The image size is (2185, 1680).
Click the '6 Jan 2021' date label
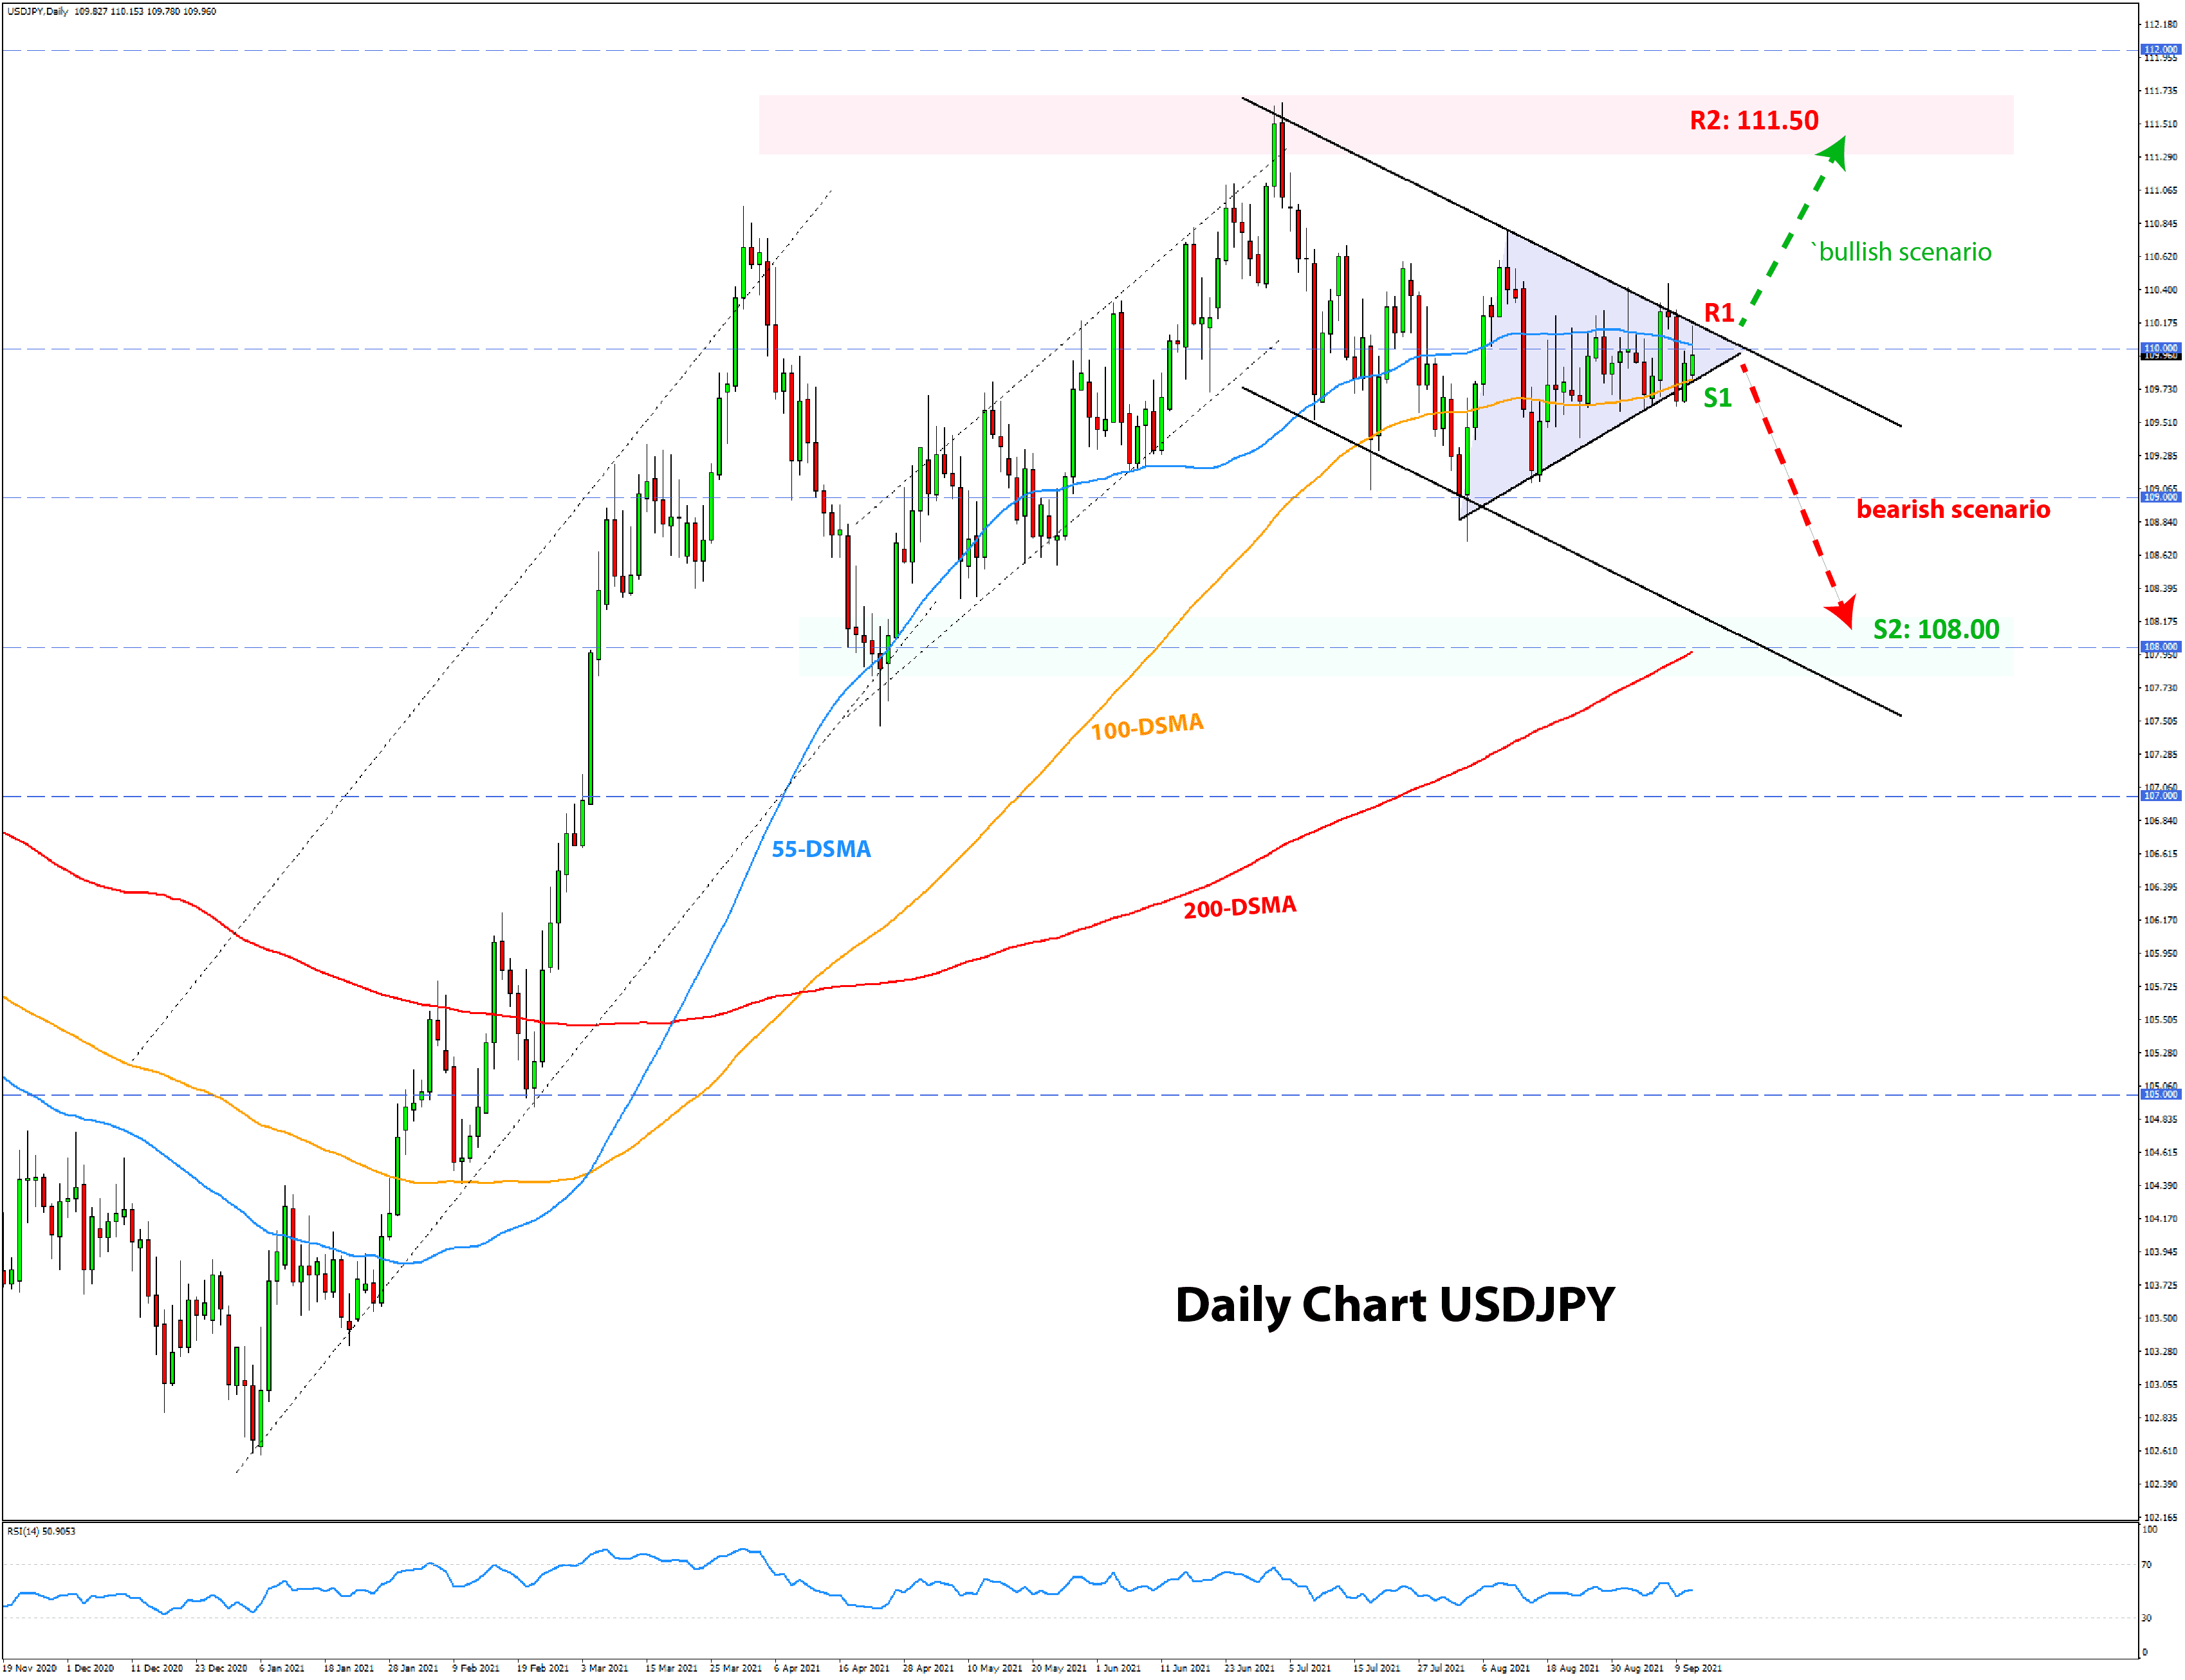[x=282, y=1669]
